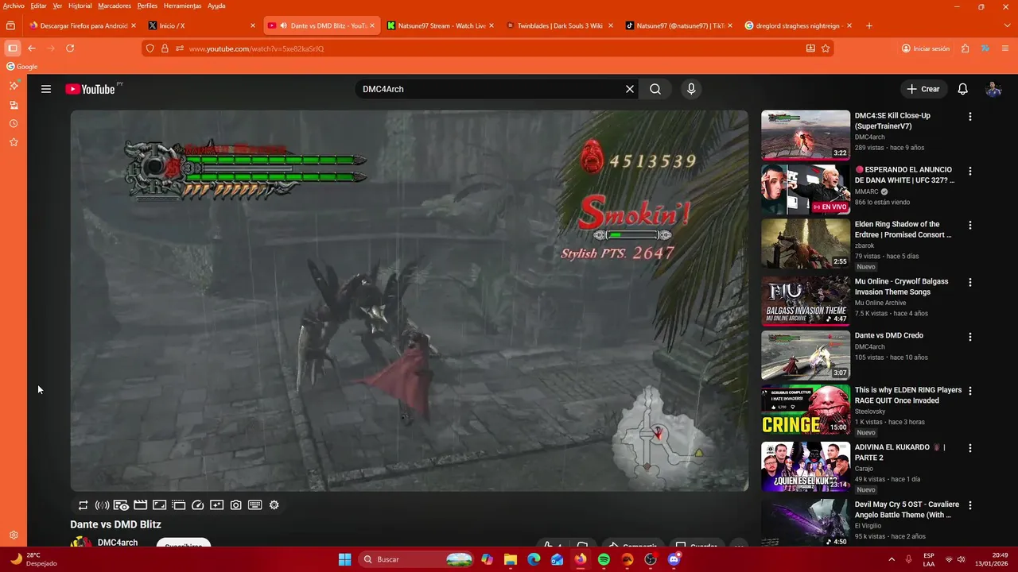This screenshot has width=1018, height=572.
Task: Open the sidebar AI chatbot sparkle icon
Action: tap(14, 85)
